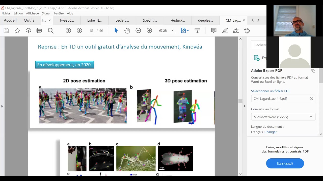Switch to Lohe_N... document tab

click(x=94, y=20)
